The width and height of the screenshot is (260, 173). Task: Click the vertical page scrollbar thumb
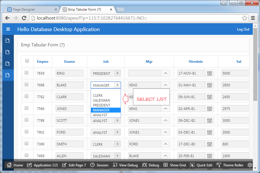255,64
